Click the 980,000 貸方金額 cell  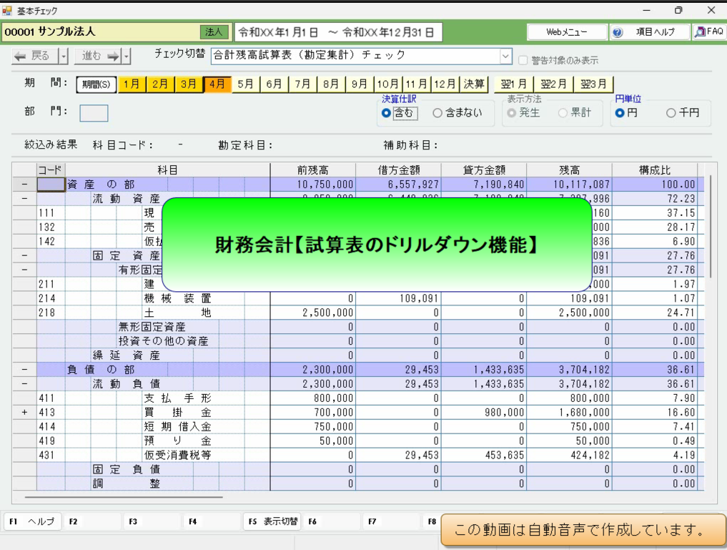(484, 412)
